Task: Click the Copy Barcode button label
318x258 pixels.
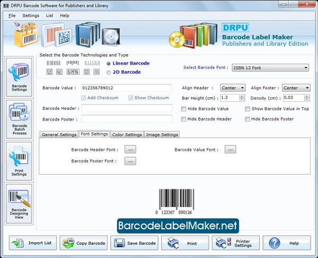Action: tap(91, 243)
